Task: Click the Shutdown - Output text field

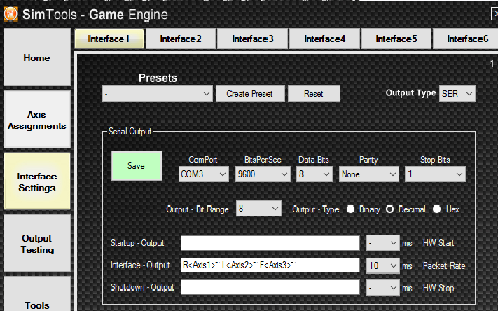Action: pos(270,287)
